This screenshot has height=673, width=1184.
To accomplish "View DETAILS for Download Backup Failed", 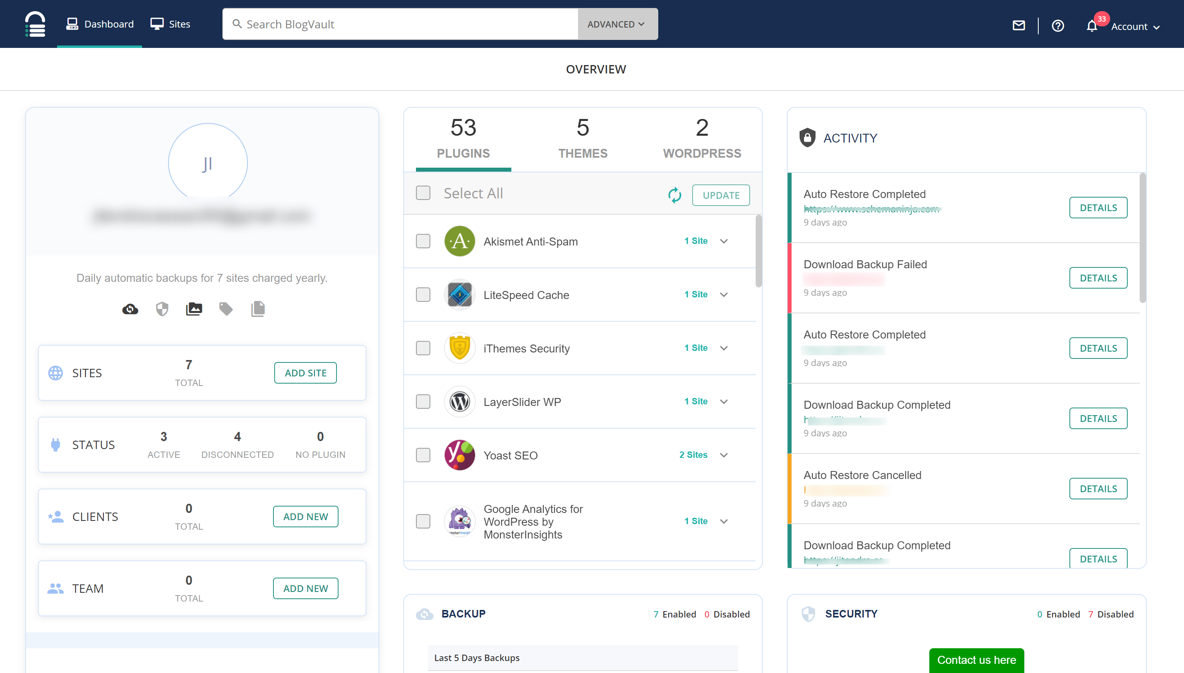I will [x=1098, y=278].
